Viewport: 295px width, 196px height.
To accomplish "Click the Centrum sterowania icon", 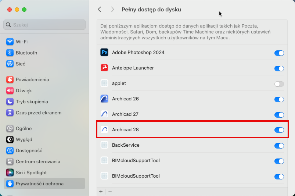I will (10, 161).
